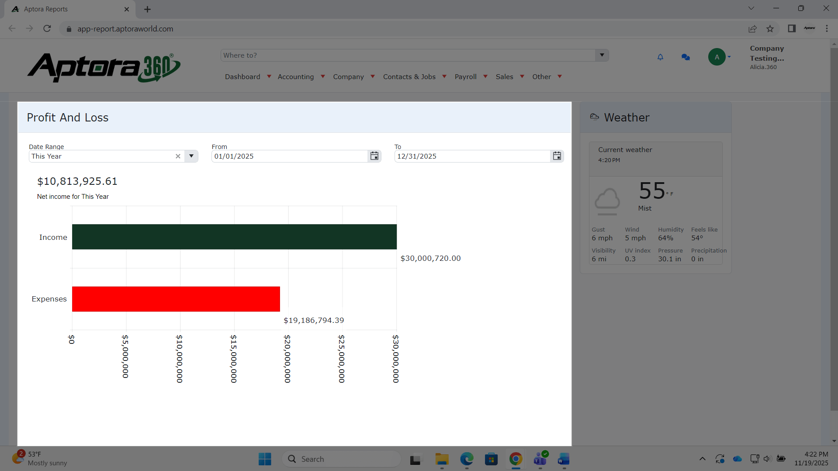Open the To date calendar picker
The height and width of the screenshot is (471, 838).
tap(557, 156)
